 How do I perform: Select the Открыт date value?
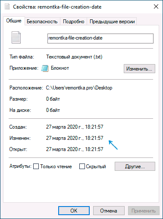tap(75, 149)
